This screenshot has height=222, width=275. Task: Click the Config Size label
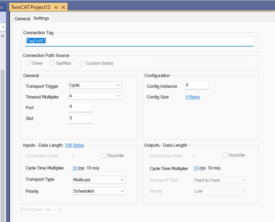coord(157,97)
